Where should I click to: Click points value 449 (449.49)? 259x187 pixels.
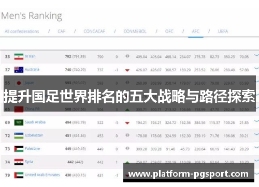75,149
